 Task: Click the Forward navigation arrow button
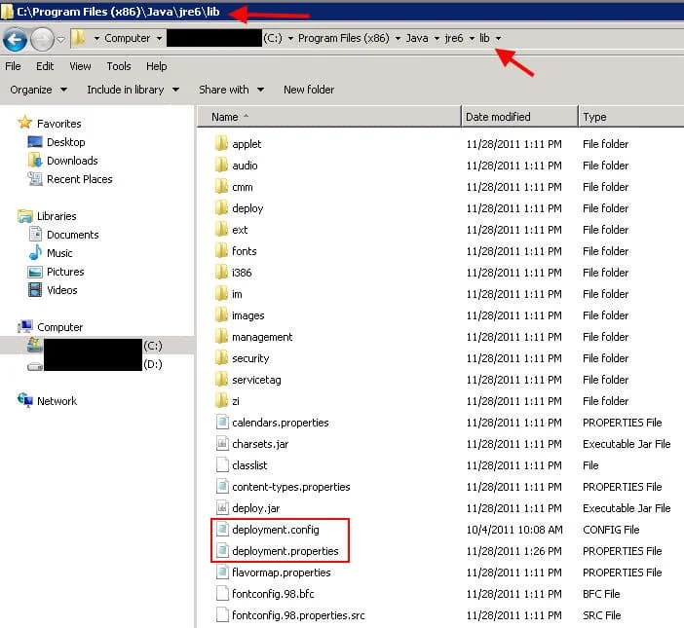point(42,40)
